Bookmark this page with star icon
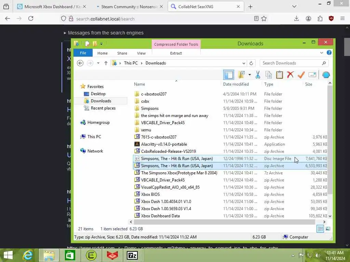 (x=264, y=19)
